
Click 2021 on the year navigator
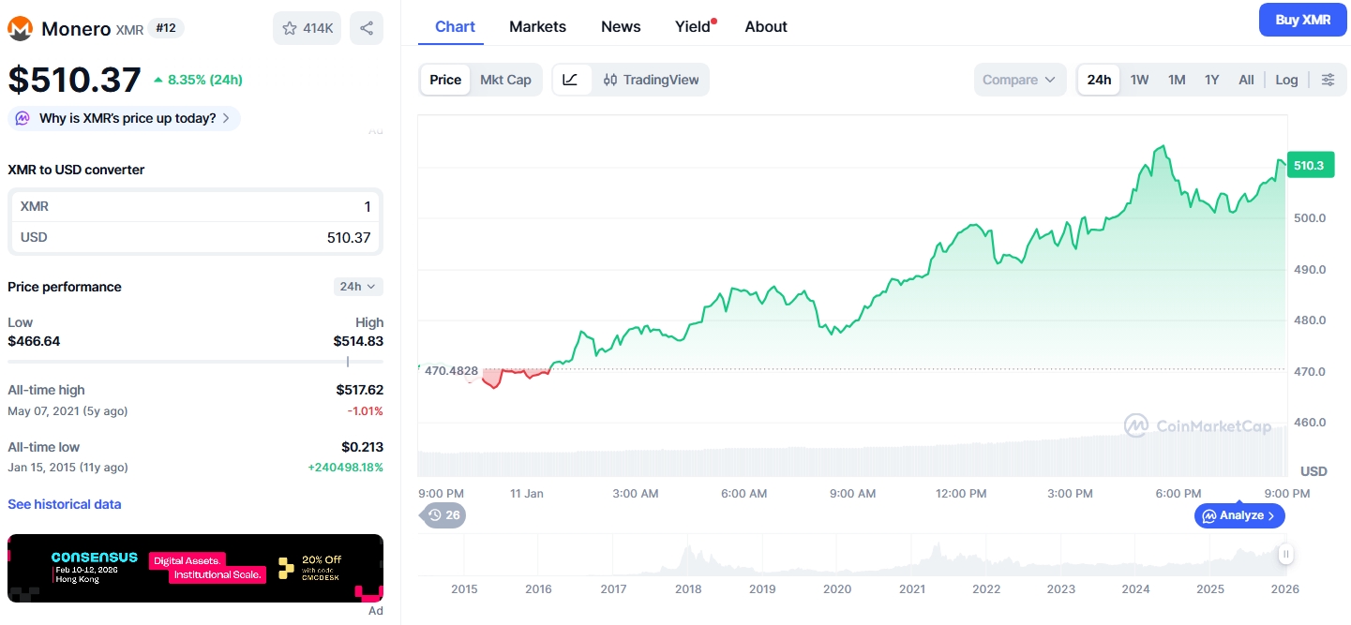point(911,589)
